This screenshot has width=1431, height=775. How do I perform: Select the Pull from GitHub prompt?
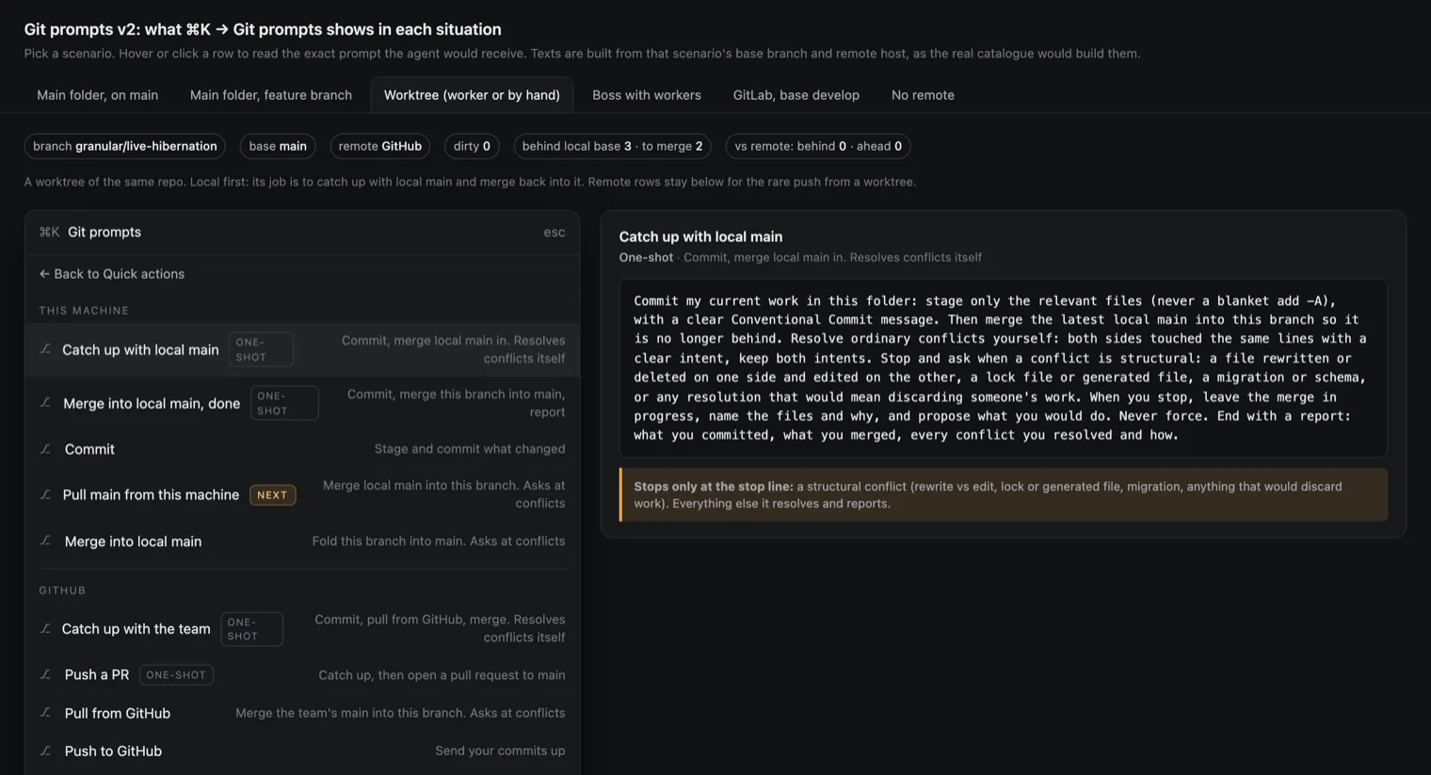[x=302, y=713]
